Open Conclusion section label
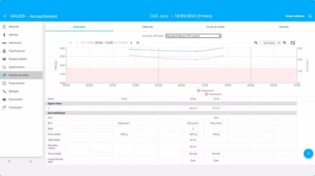 click(x=15, y=107)
